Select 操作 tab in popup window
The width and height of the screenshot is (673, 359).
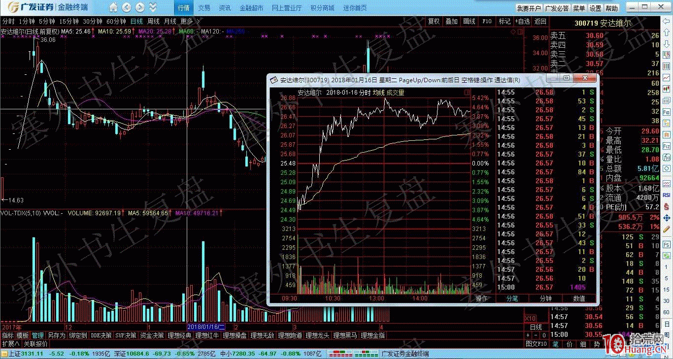[x=481, y=298]
